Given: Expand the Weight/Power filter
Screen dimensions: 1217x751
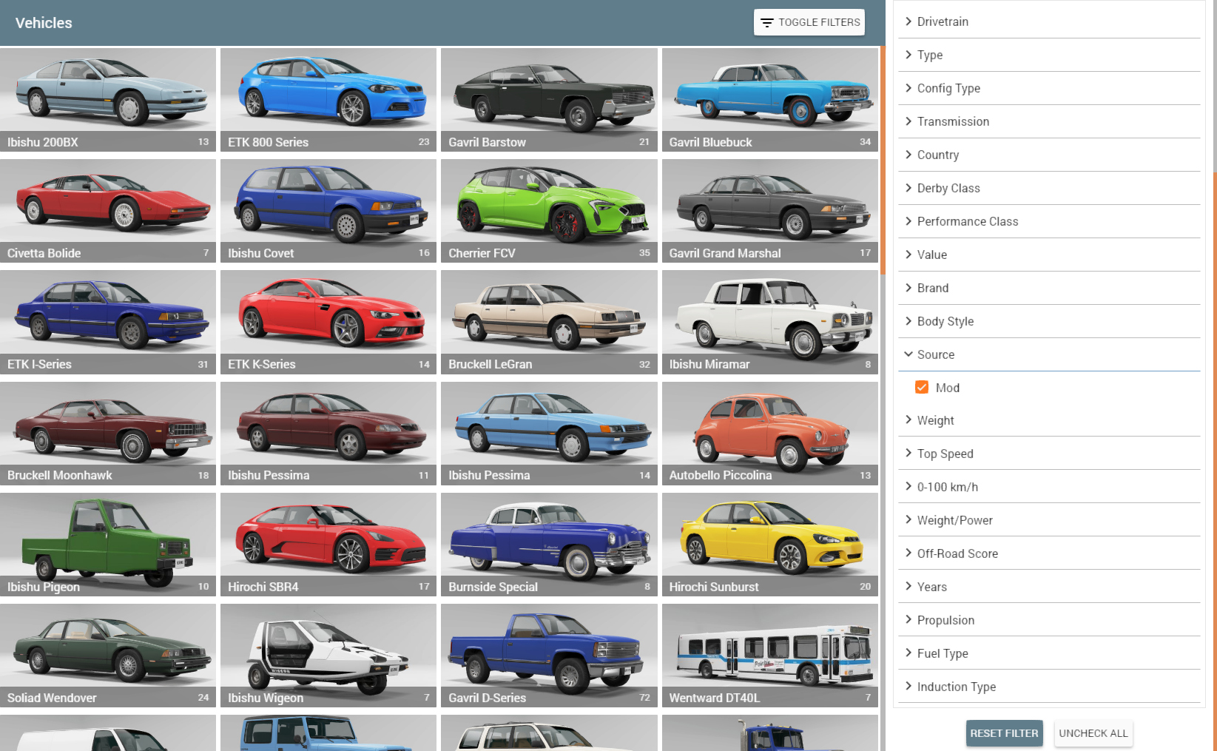Looking at the screenshot, I should pyautogui.click(x=1049, y=520).
